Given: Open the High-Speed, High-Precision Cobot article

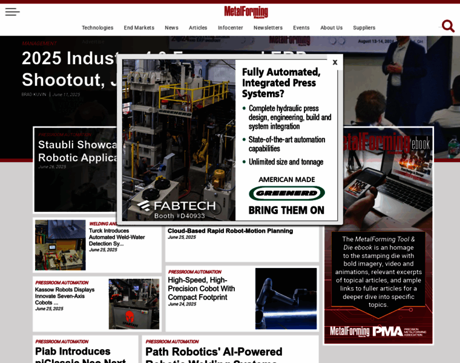Looking at the screenshot, I should pyautogui.click(x=201, y=289).
